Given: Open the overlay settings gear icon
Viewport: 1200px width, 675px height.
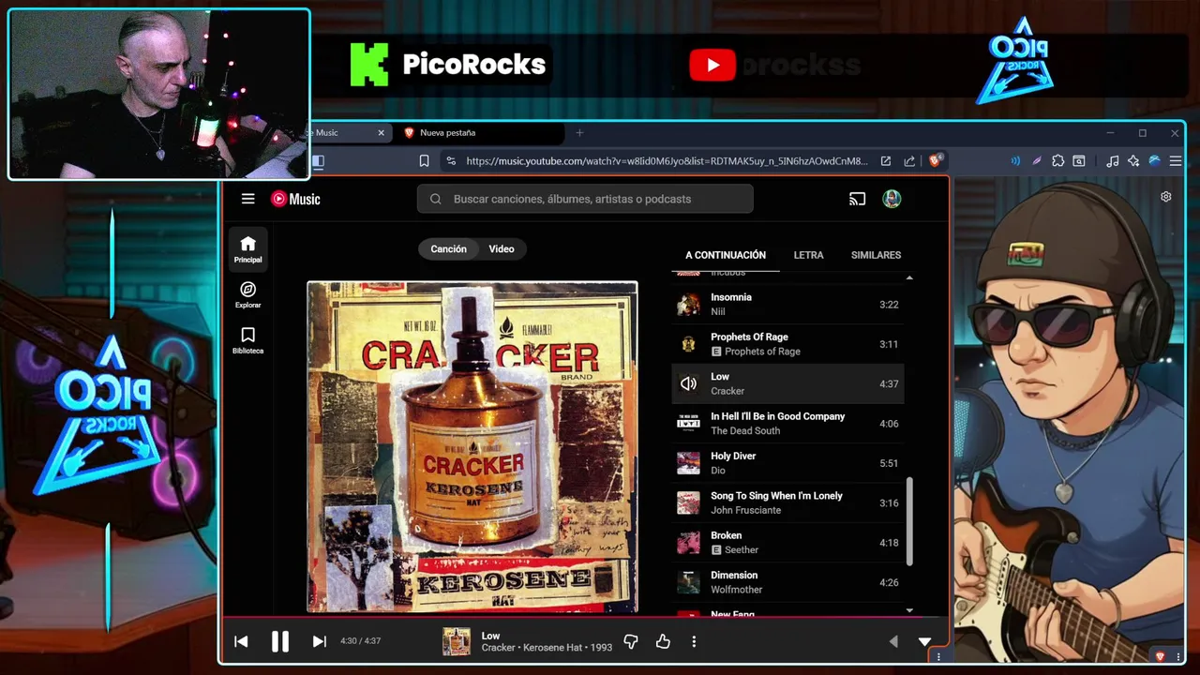Looking at the screenshot, I should (1166, 197).
